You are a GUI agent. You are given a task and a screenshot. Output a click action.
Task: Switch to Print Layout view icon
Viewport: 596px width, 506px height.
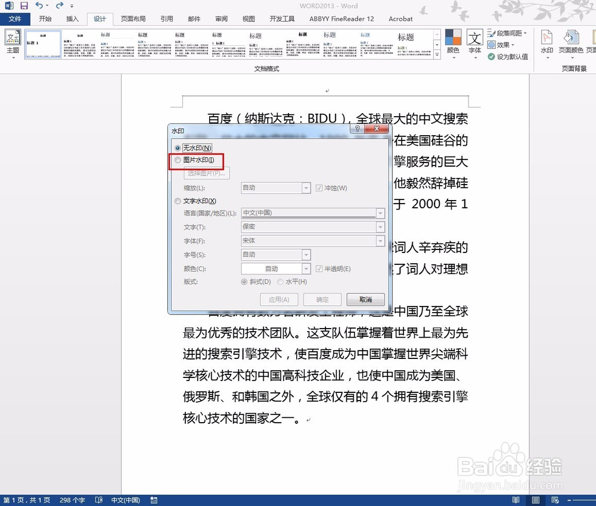pyautogui.click(x=536, y=500)
